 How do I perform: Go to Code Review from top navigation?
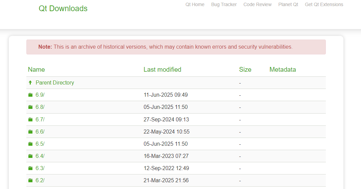click(257, 5)
